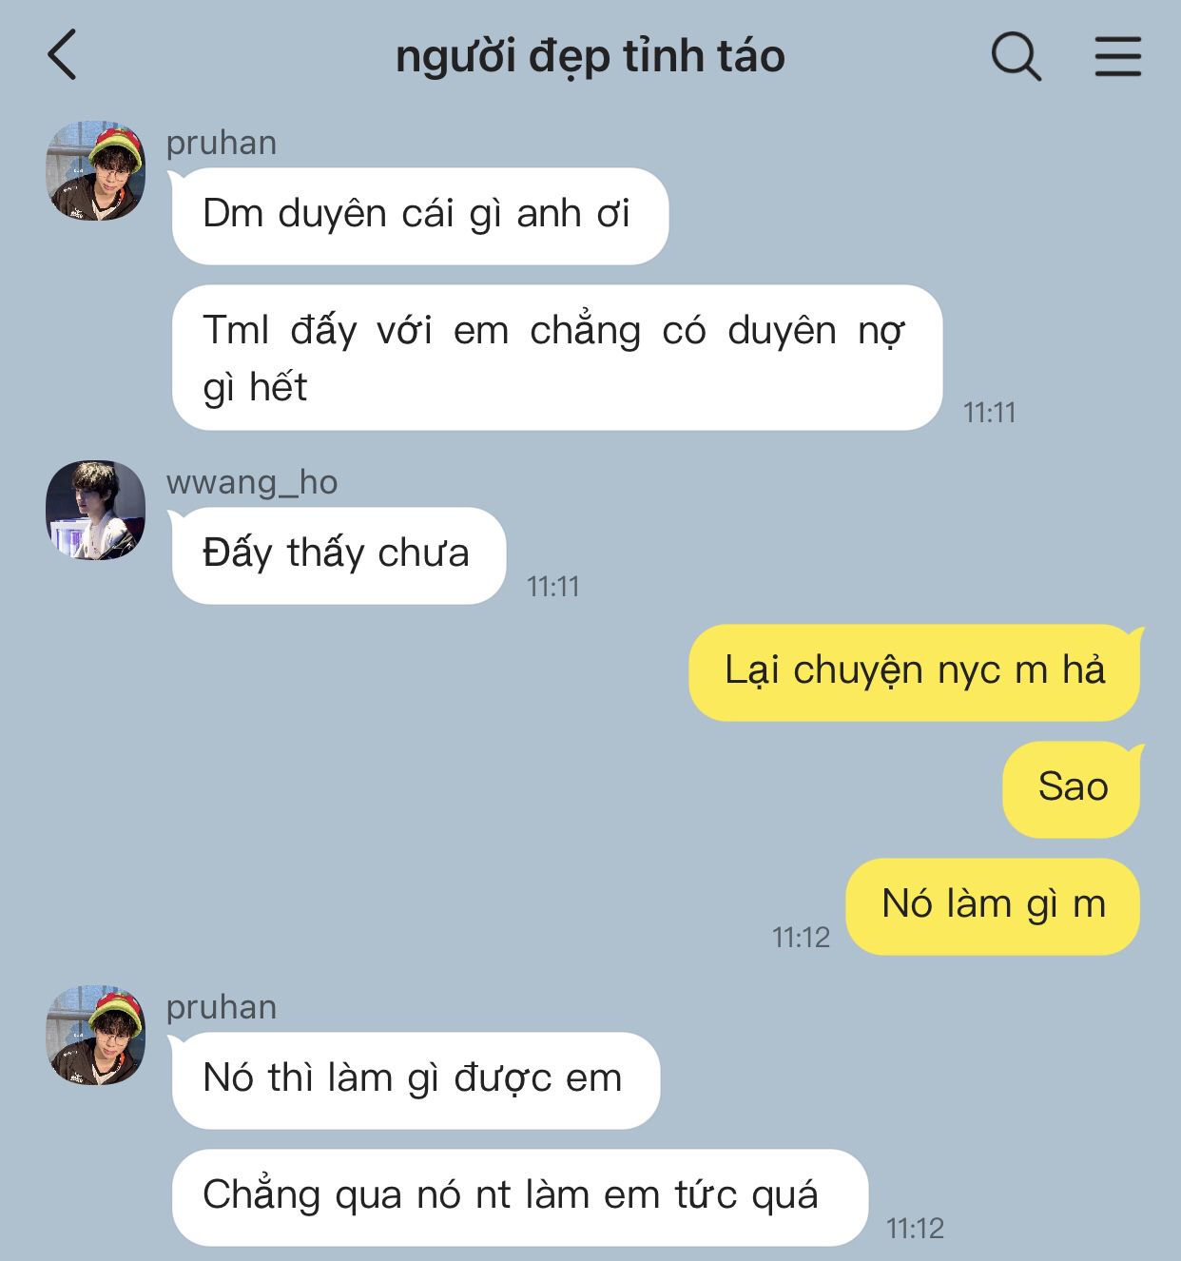Select message 'Nó thì làm gì được em'

(416, 1080)
